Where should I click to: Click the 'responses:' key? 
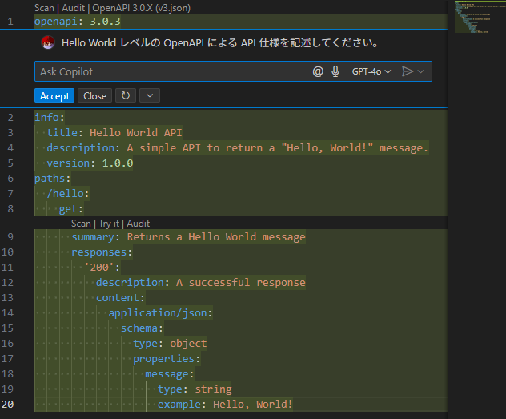[102, 252]
